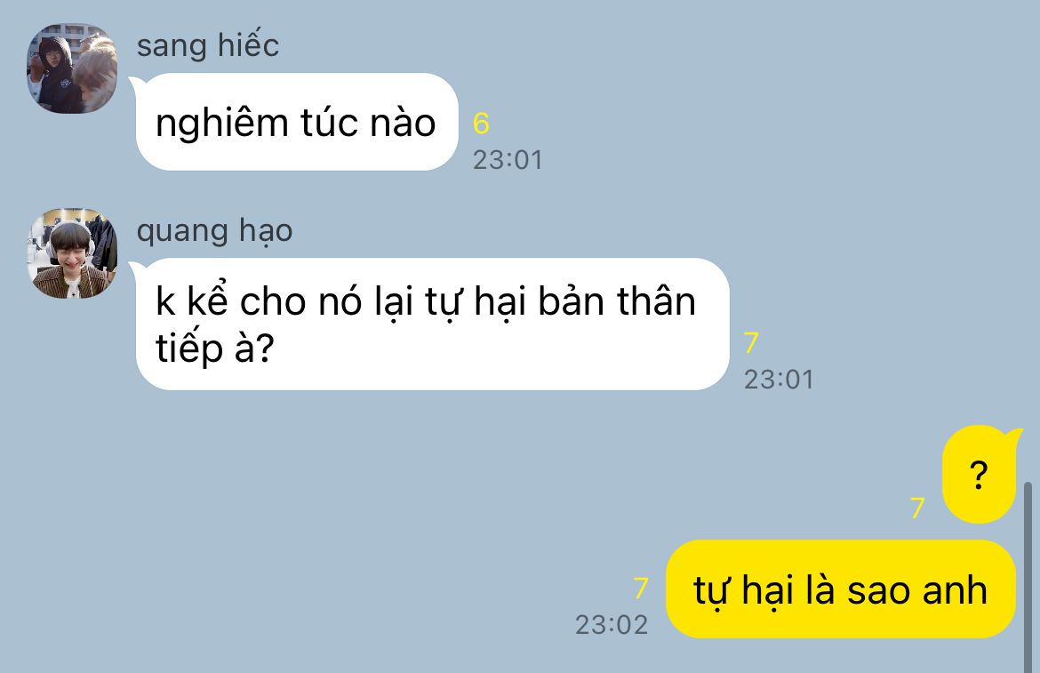The width and height of the screenshot is (1040, 673).
Task: Tap the sender name quang hạo
Action: point(214,231)
